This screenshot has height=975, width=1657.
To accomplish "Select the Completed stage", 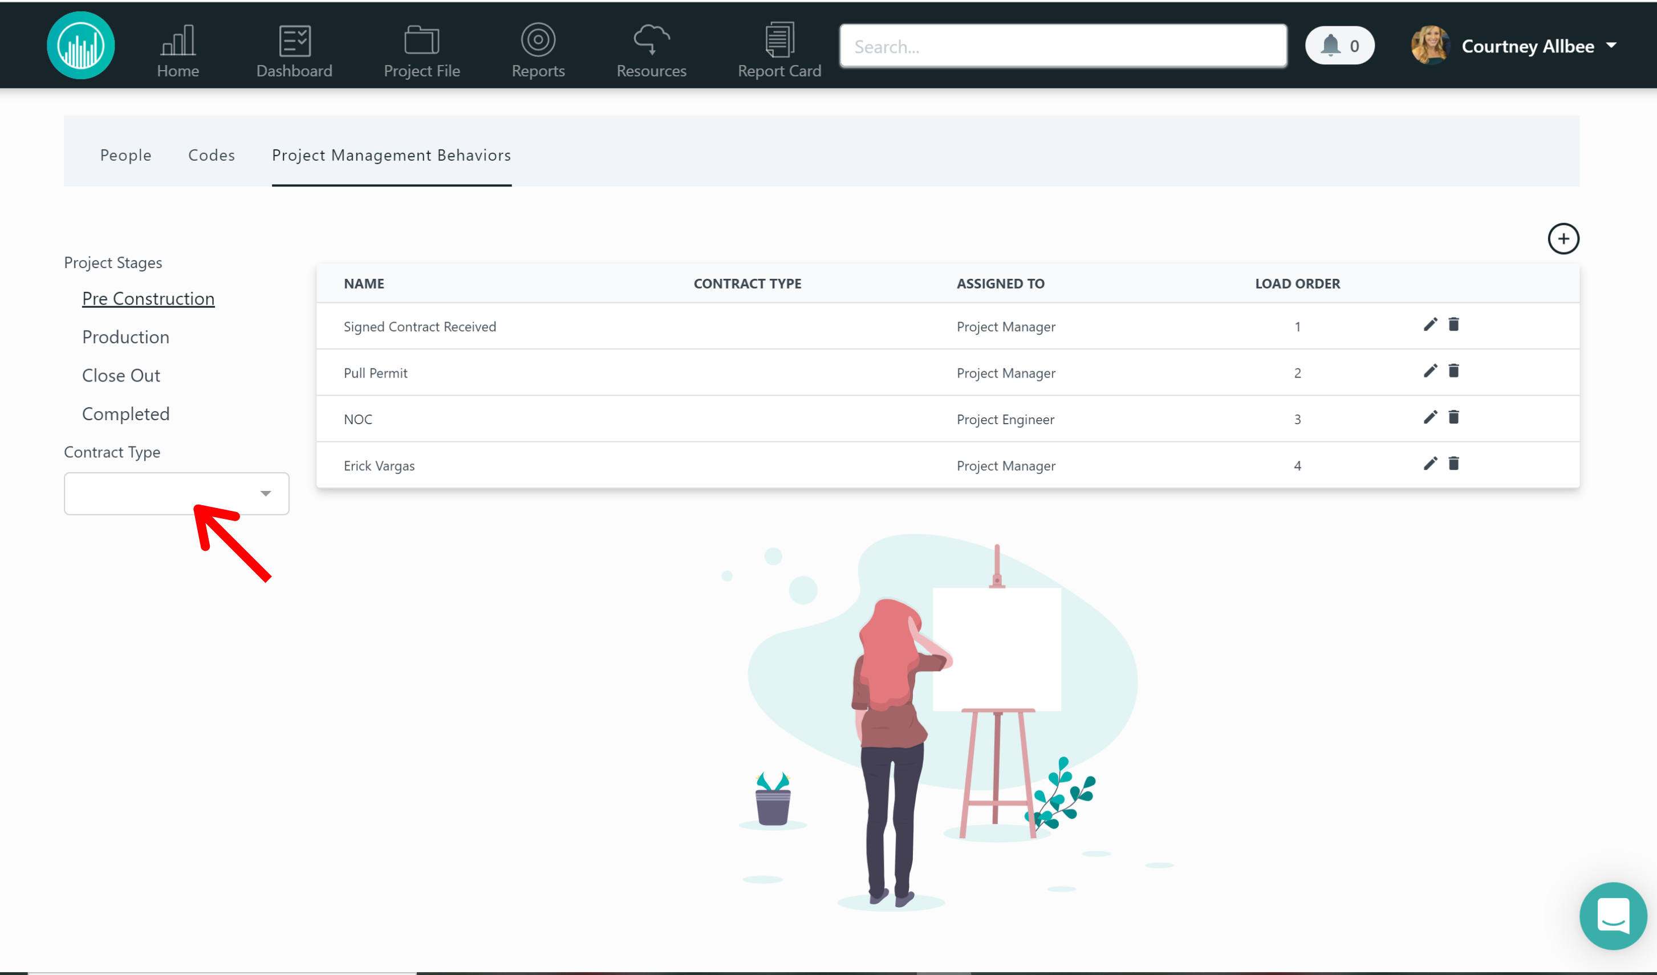I will coord(125,413).
